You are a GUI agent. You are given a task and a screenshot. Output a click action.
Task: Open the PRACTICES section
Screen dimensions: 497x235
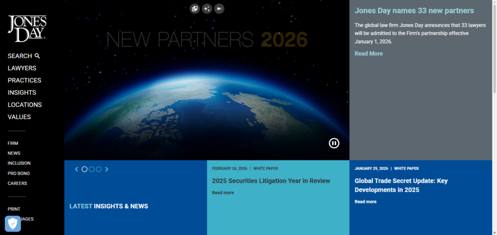tap(24, 80)
